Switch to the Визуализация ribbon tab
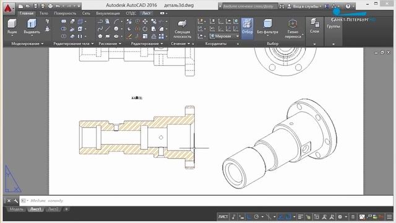The height and width of the screenshot is (223, 396). 108,13
